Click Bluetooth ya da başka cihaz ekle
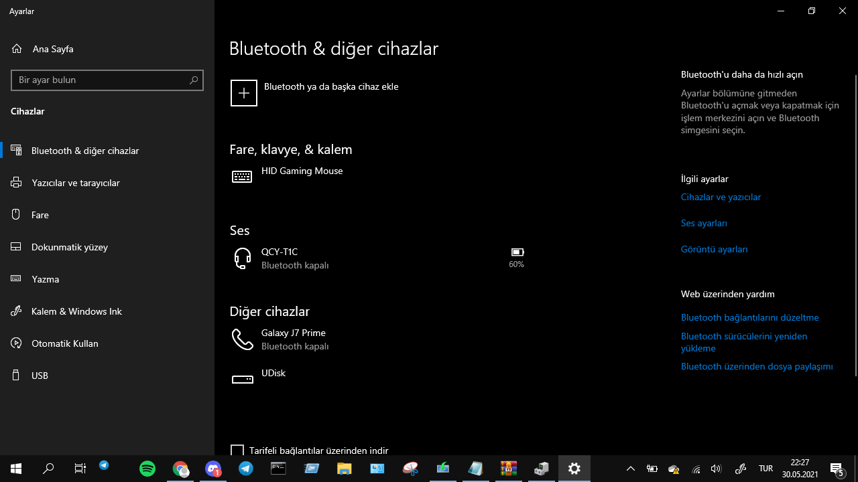The width and height of the screenshot is (858, 482). [331, 86]
